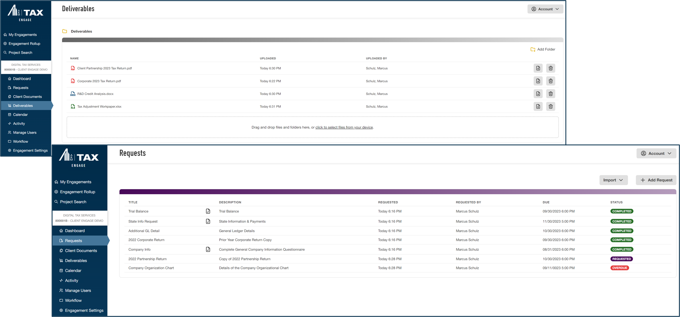Open document icon for Trial Balance request
This screenshot has height=317, width=680.
[208, 211]
